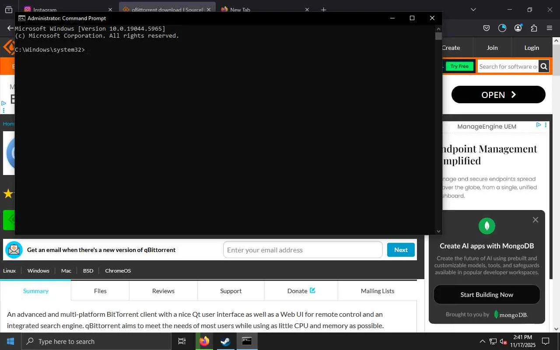560x350 pixels.
Task: Open the Donate tab
Action: [301, 291]
